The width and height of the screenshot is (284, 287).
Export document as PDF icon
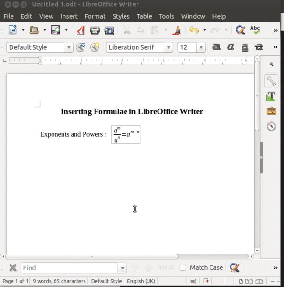point(81,30)
